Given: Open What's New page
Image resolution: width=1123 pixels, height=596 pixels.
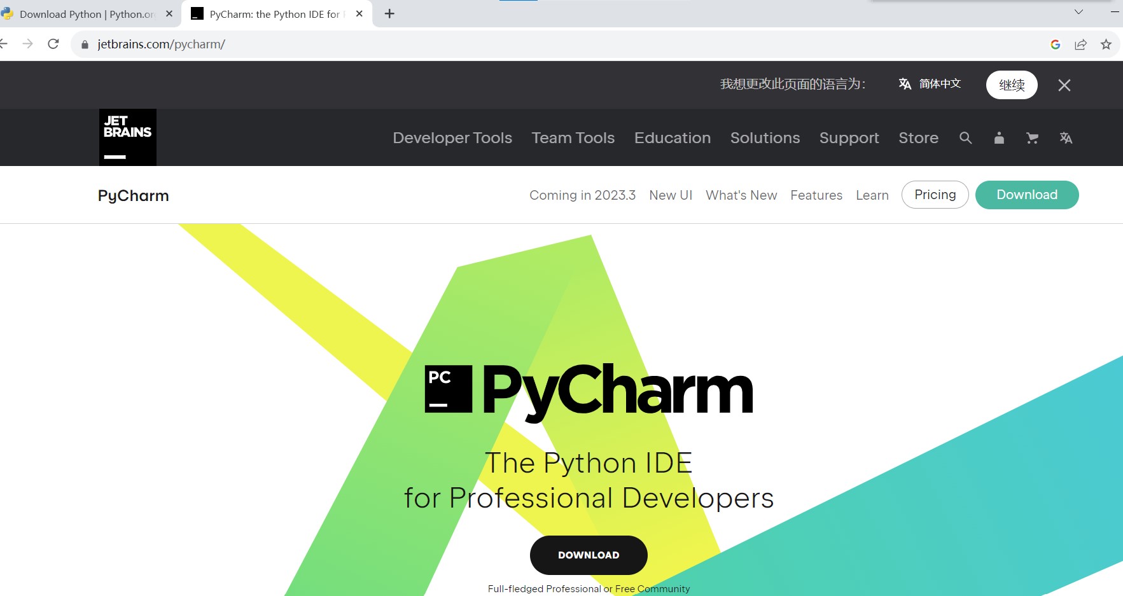Looking at the screenshot, I should point(741,195).
